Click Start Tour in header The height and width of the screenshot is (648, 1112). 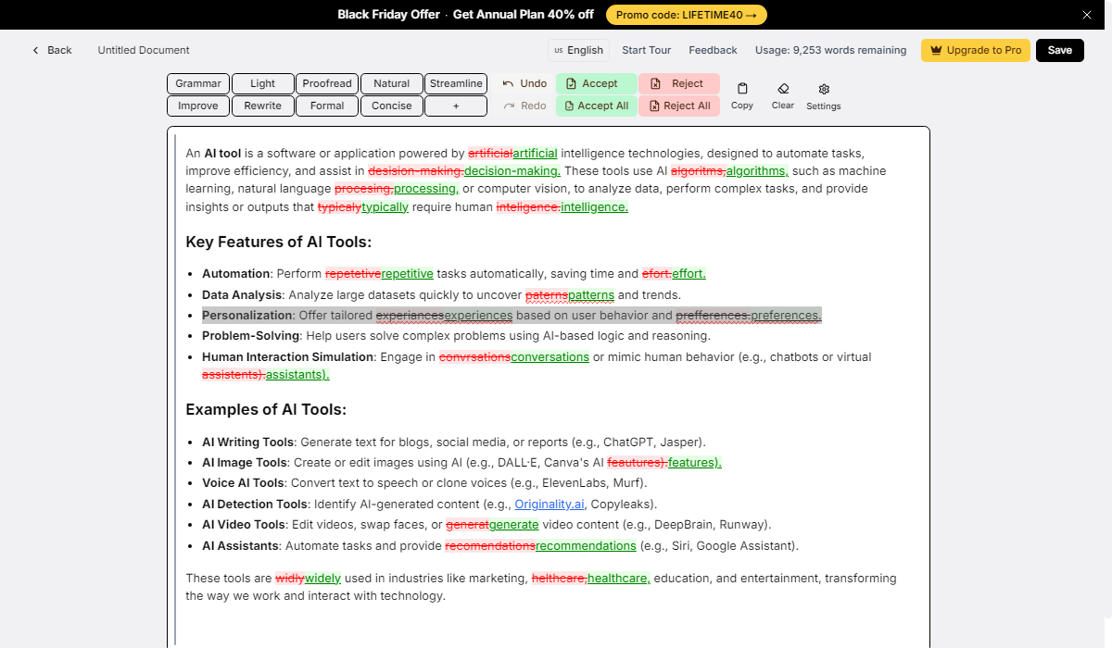click(x=646, y=50)
